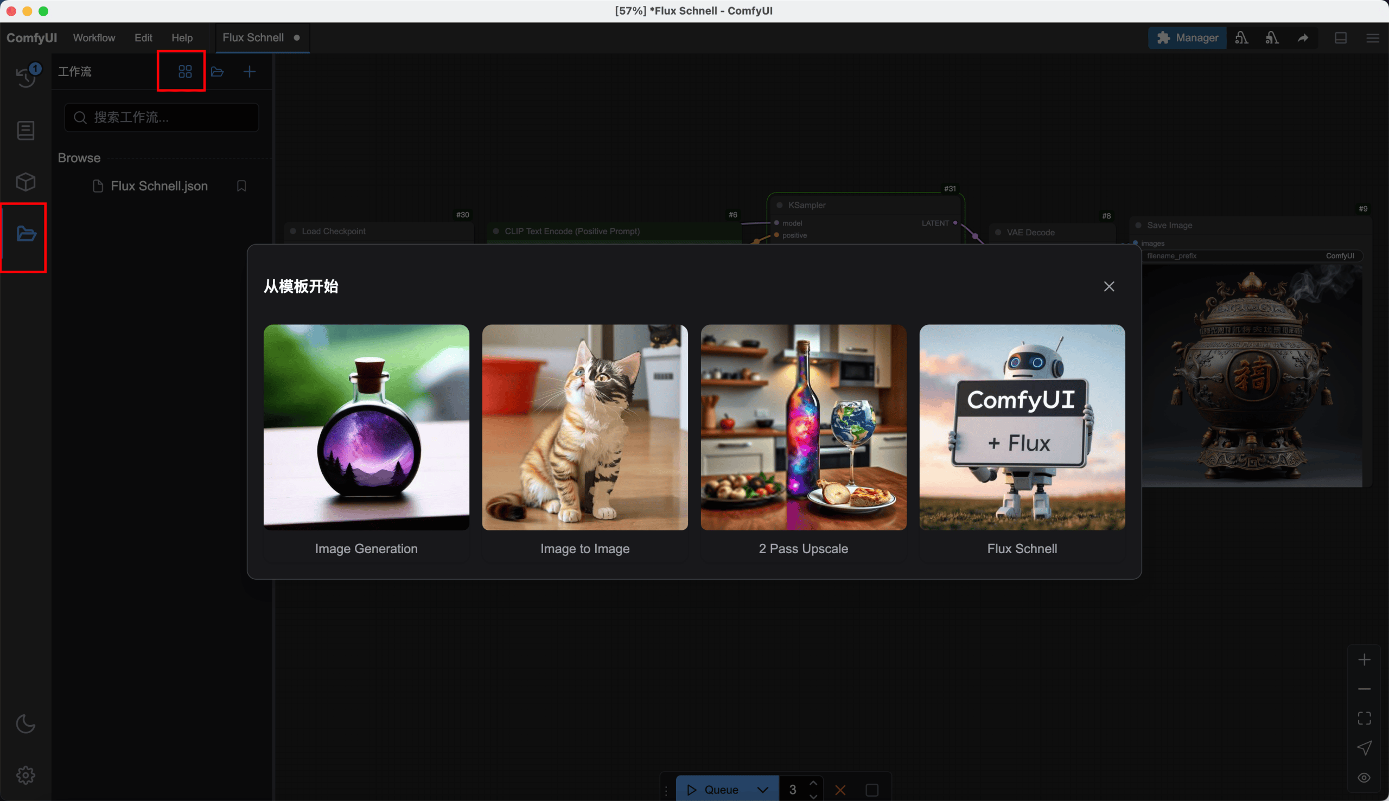Open the Workflow menu
Viewport: 1389px width, 801px height.
[x=94, y=37]
